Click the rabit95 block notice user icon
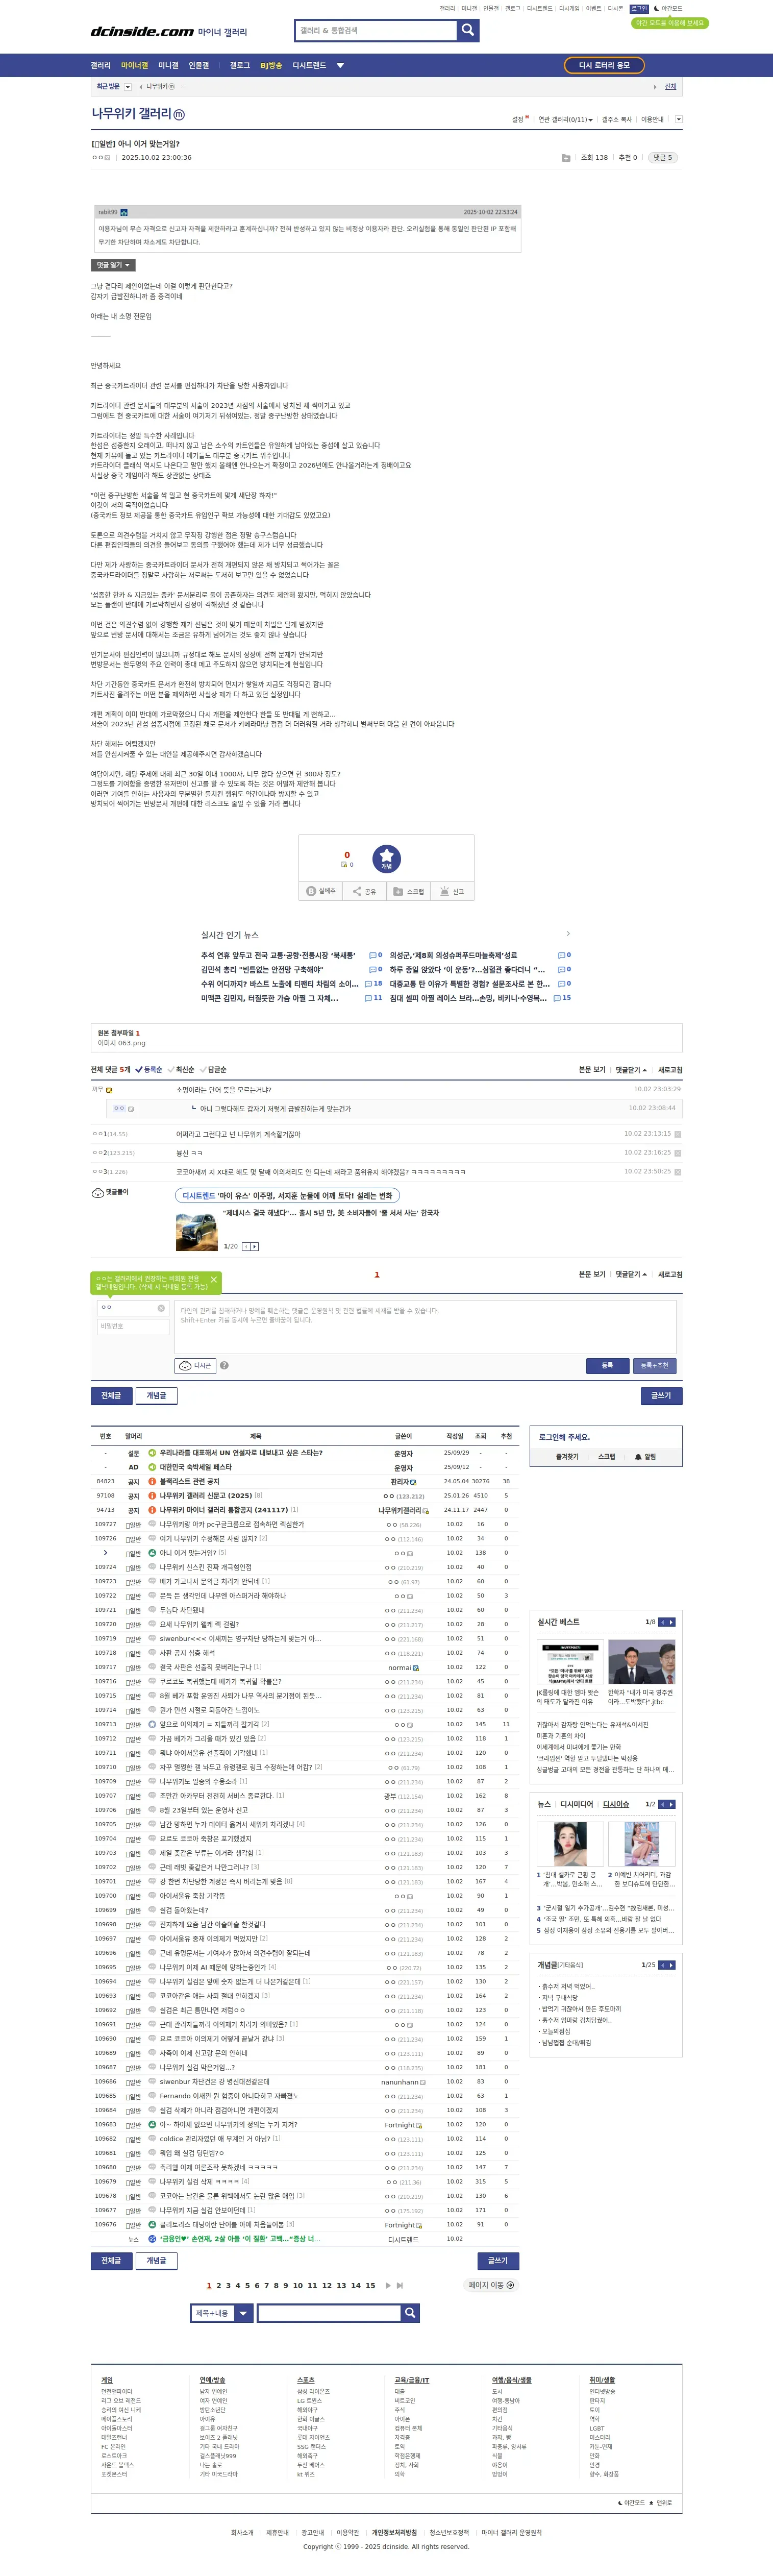 pyautogui.click(x=124, y=213)
